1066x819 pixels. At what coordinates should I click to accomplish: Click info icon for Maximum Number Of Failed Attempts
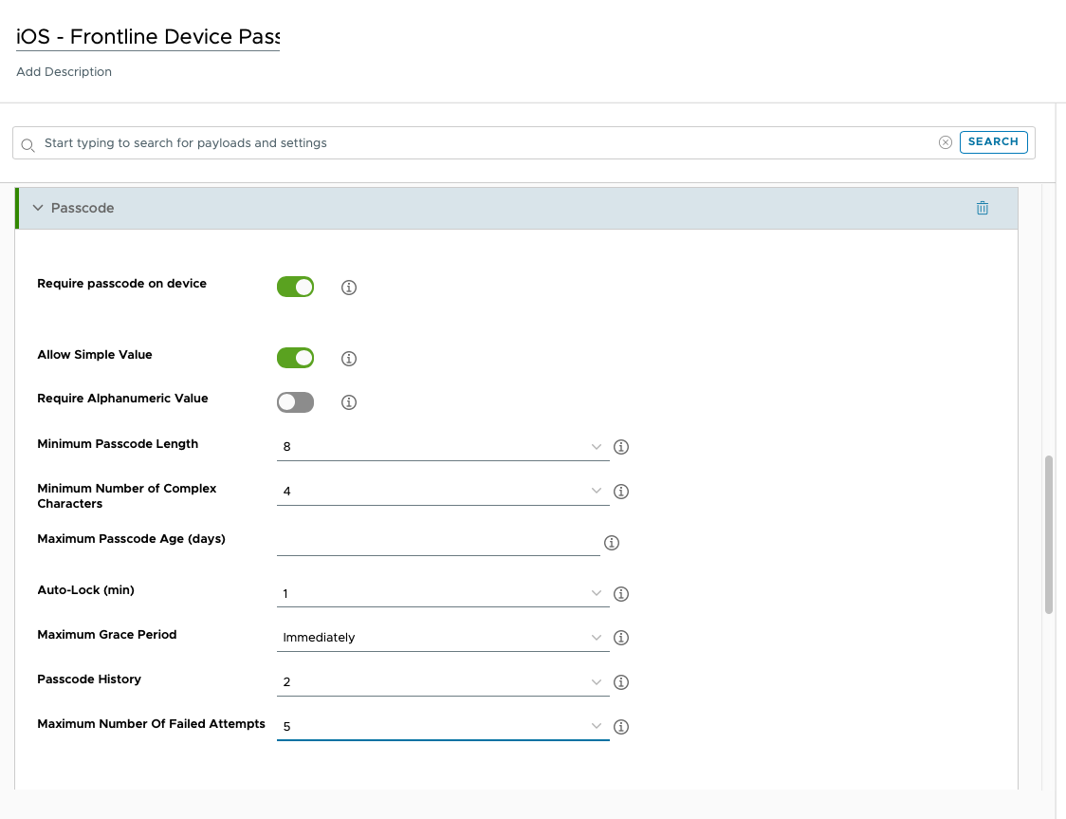pyautogui.click(x=622, y=727)
